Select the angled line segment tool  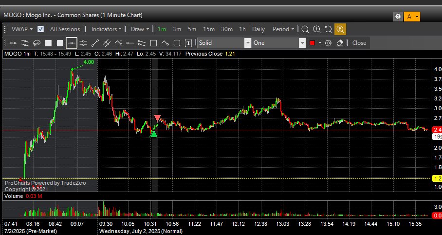(x=165, y=43)
